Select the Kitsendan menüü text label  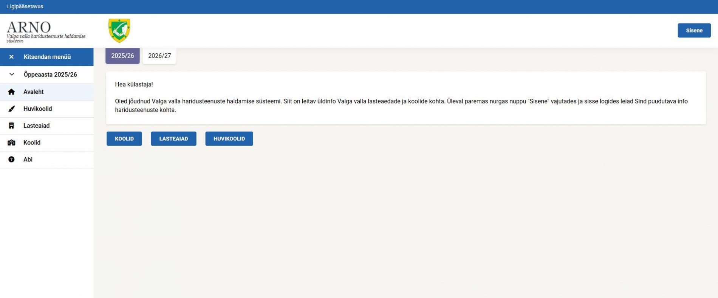[47, 57]
